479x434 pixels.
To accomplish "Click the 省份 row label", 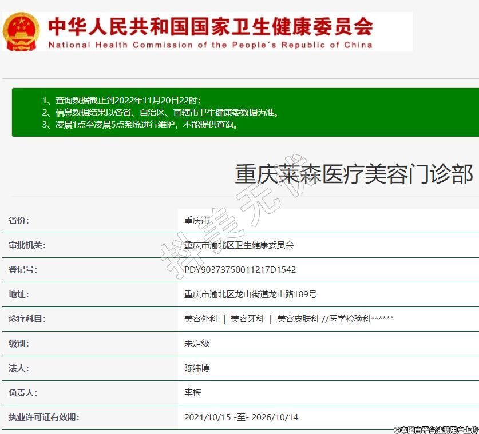I will (x=19, y=221).
